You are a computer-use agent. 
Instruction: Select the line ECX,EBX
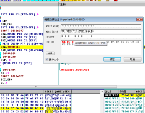pyautogui.click(x=6, y=80)
